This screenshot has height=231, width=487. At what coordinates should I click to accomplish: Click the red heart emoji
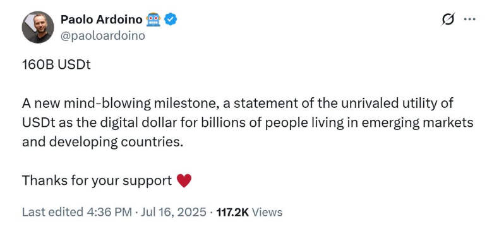(x=184, y=181)
